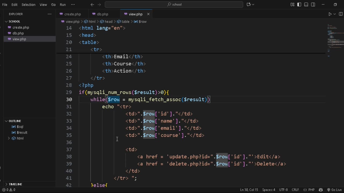Viewport: 344px width, 193px height.
Task: Click the Split Editor icon
Action: point(341,14)
